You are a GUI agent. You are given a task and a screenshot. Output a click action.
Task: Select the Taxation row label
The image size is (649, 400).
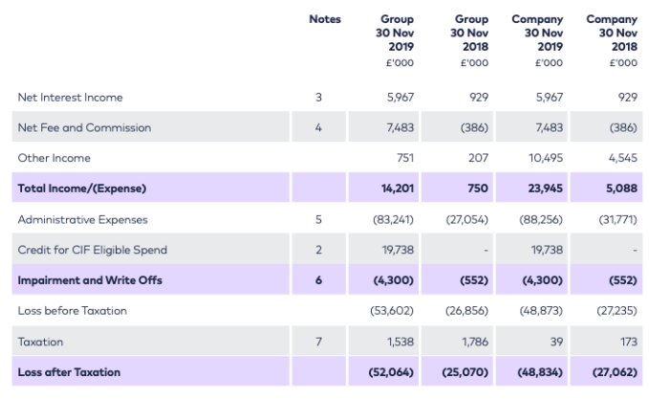[x=41, y=342]
